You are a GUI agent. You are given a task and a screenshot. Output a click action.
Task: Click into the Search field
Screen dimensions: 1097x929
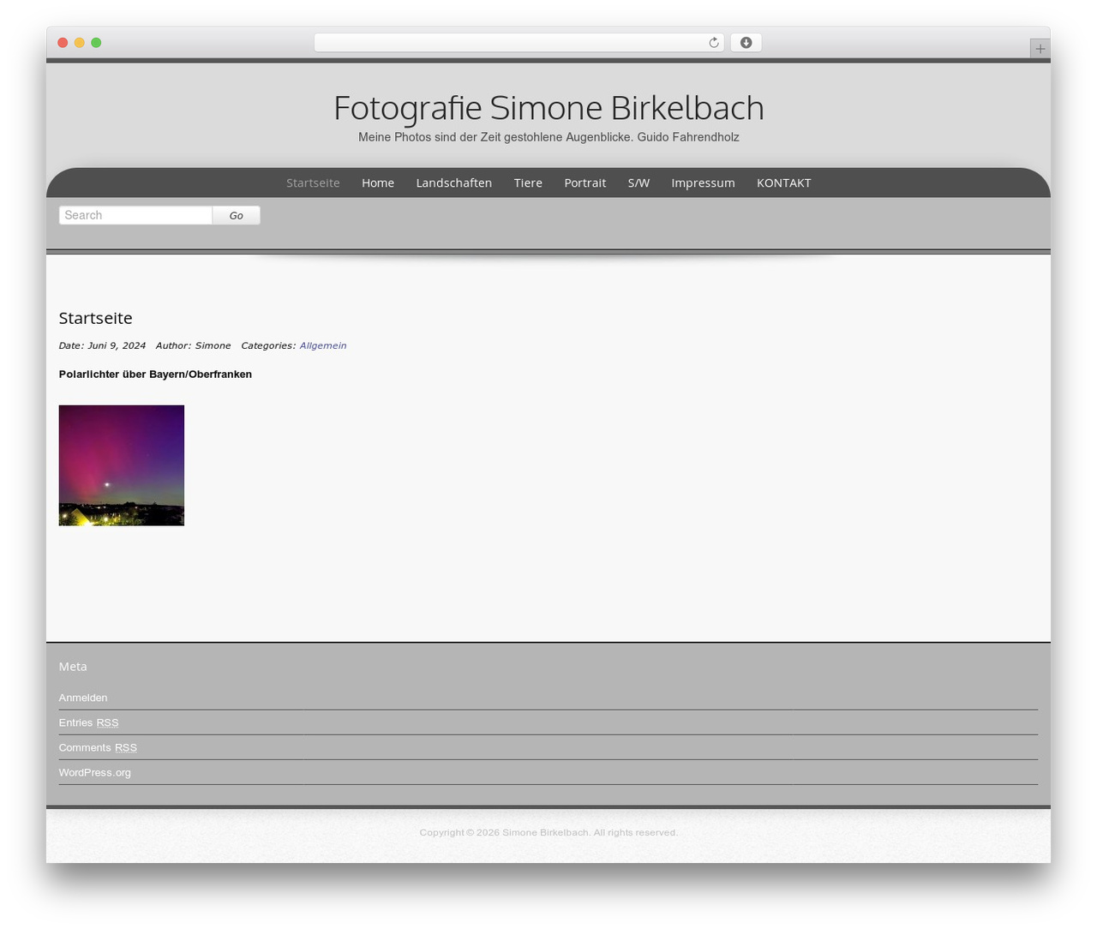tap(135, 215)
